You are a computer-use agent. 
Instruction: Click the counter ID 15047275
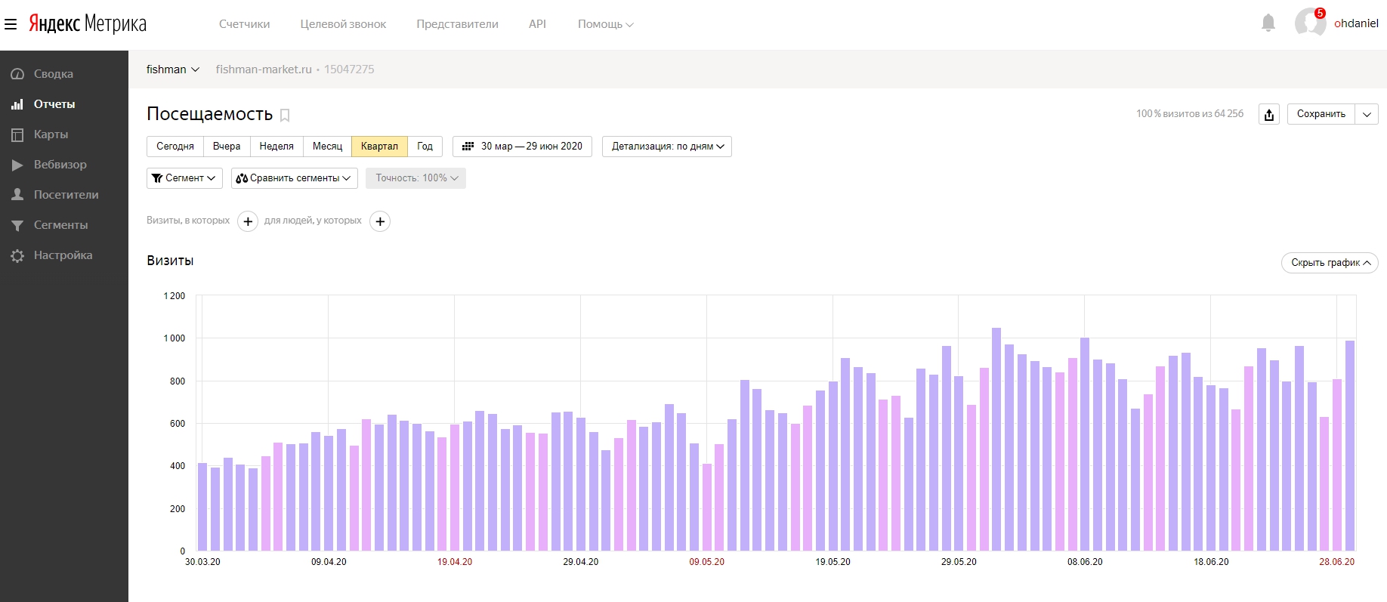[x=349, y=69]
